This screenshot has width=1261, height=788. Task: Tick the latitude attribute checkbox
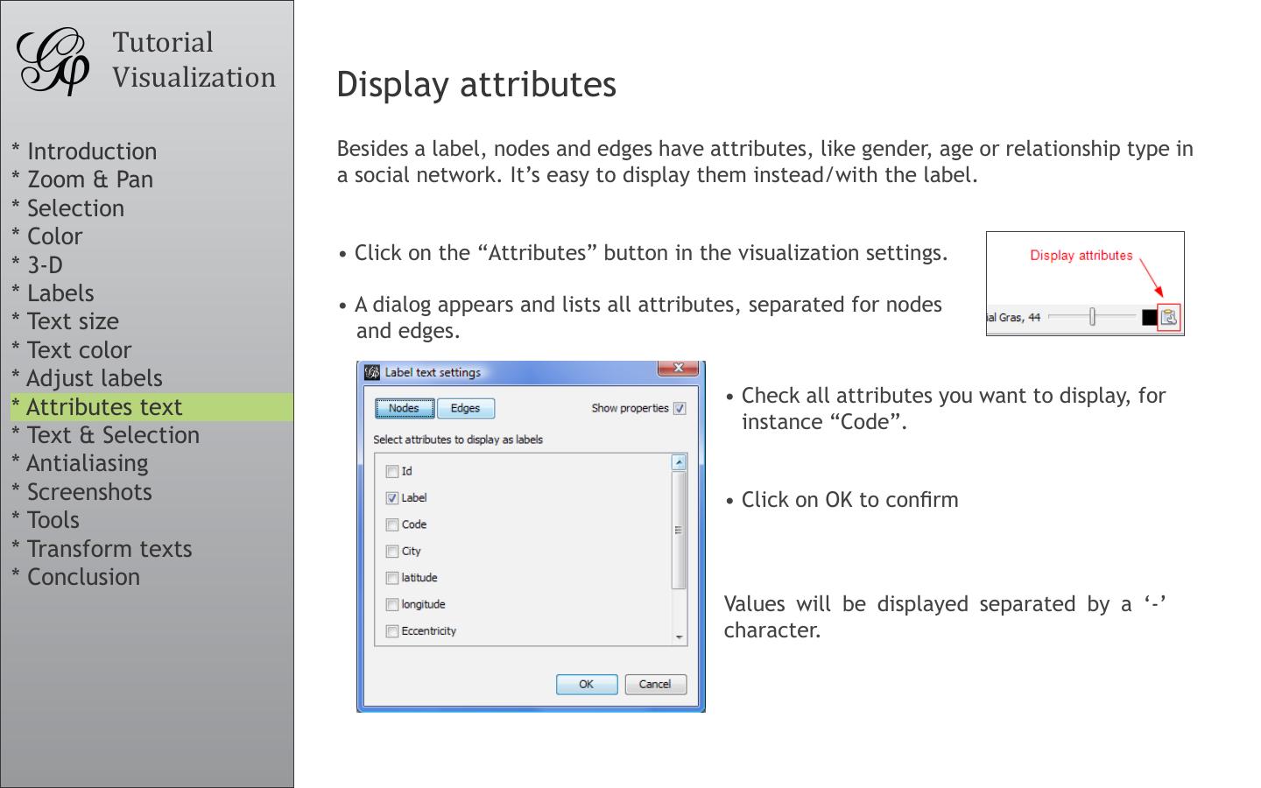click(392, 578)
